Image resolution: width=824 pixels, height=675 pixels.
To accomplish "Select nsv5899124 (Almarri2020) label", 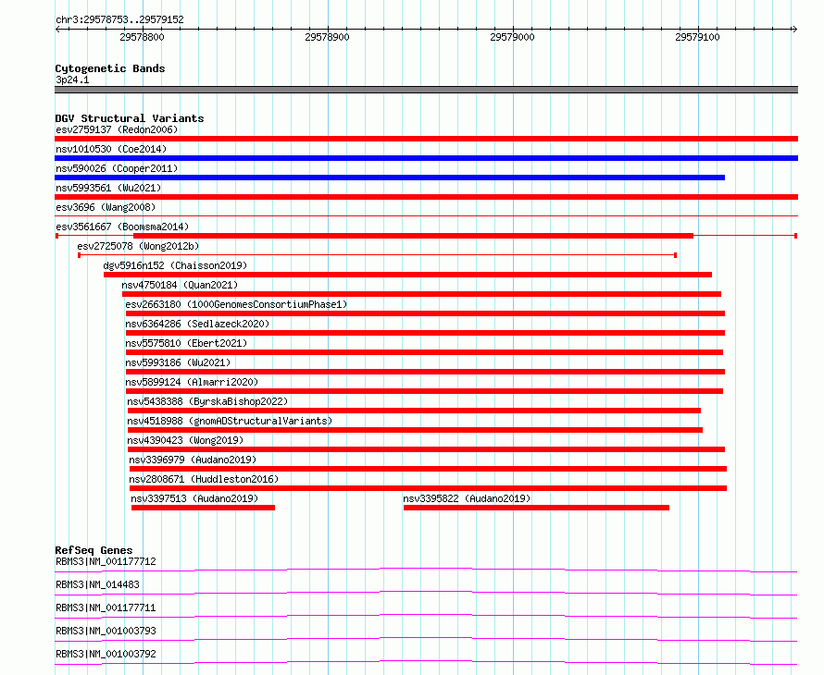I will [x=192, y=382].
